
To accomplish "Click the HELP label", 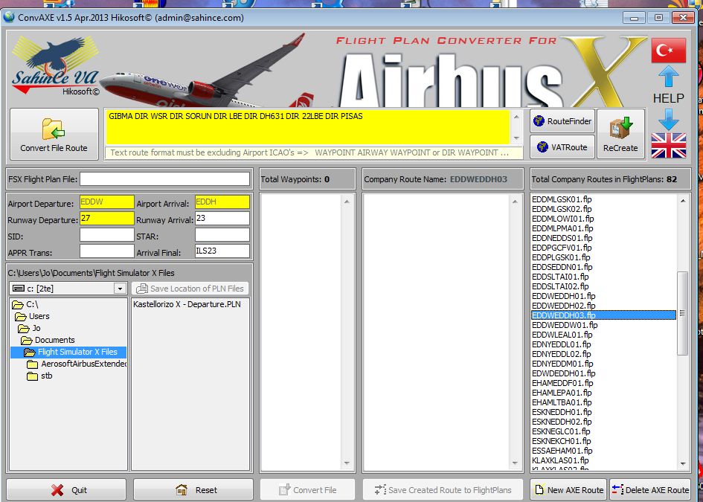I will (668, 98).
